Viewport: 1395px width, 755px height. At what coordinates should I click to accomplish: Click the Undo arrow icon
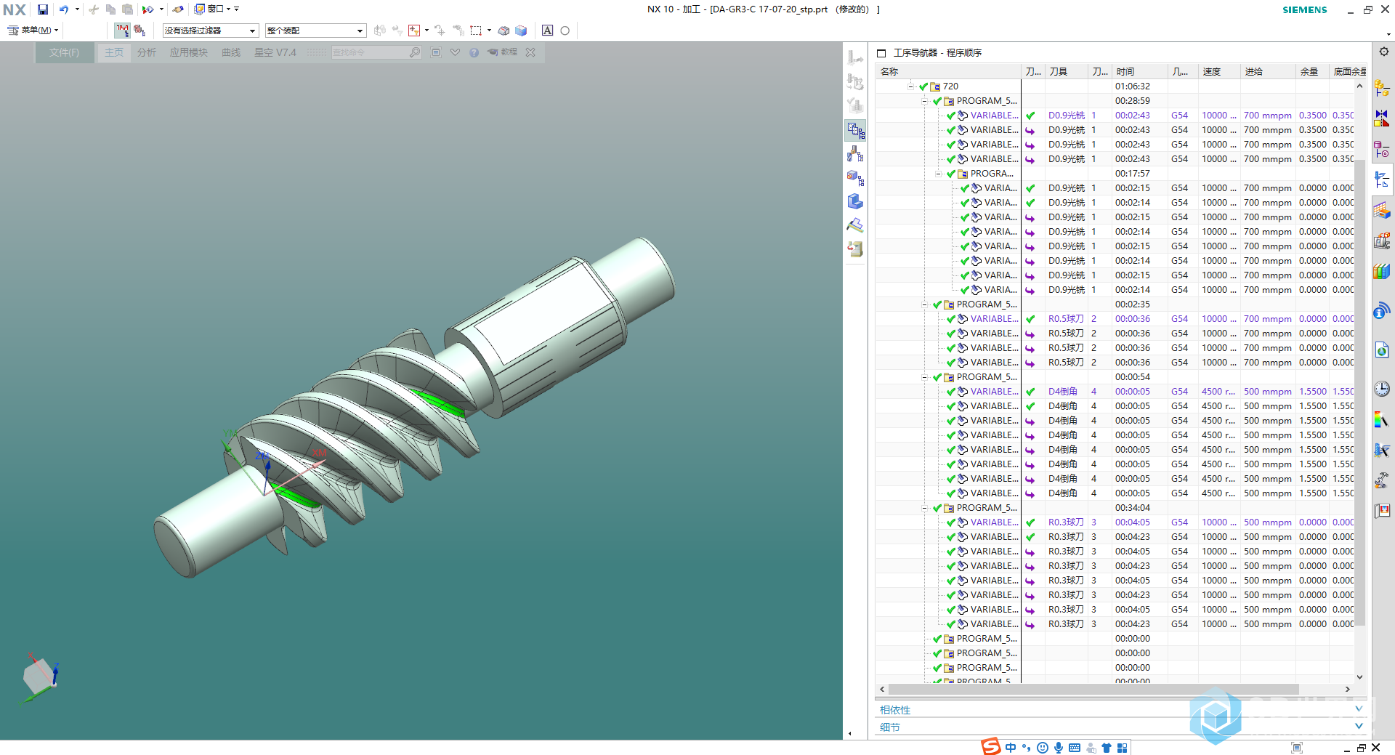pos(64,9)
